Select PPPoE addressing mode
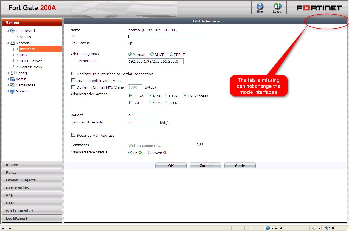The image size is (349, 231). (x=171, y=54)
